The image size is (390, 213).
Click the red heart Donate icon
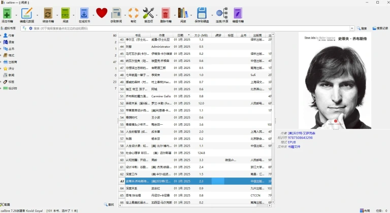tap(102, 13)
